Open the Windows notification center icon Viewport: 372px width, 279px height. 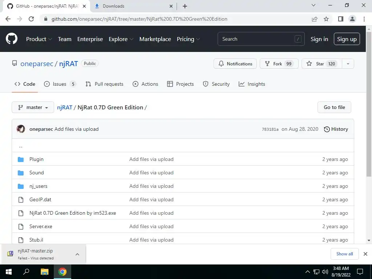pos(360,272)
